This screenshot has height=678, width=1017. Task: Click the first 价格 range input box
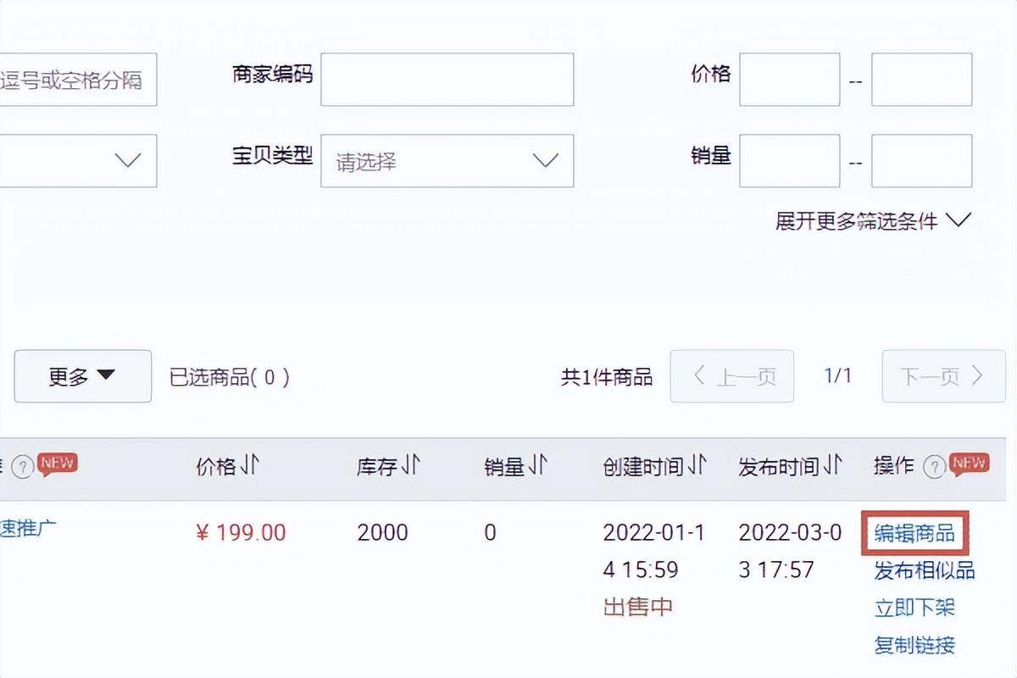point(789,79)
